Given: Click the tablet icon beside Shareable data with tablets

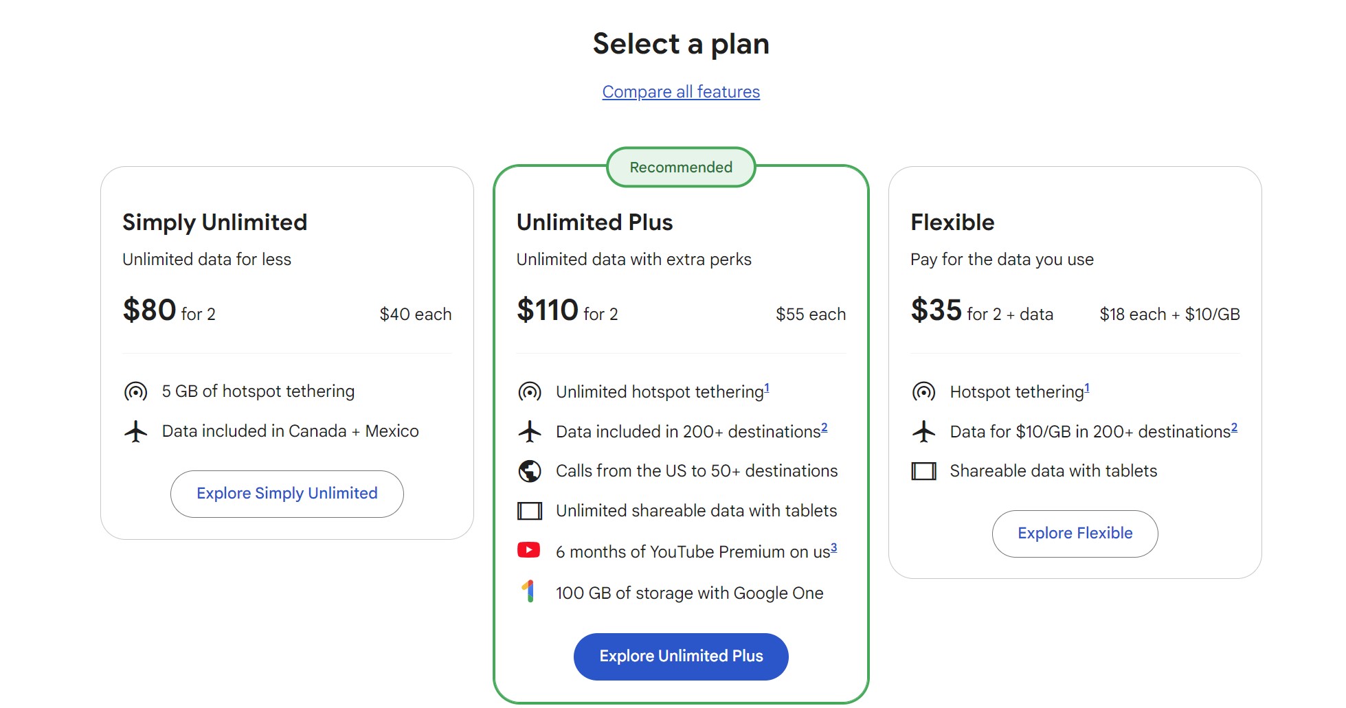Looking at the screenshot, I should 923,471.
